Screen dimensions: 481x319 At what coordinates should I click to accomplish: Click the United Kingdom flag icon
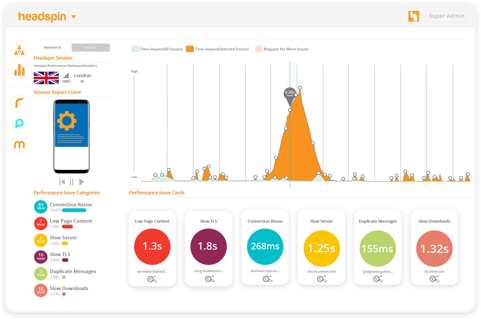tap(46, 78)
